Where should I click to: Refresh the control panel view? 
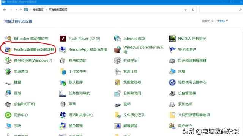pyautogui.click(x=193, y=10)
